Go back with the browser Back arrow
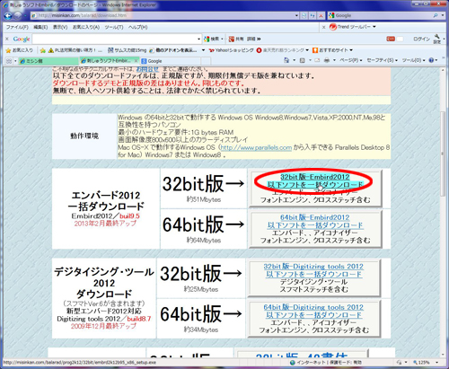This screenshot has height=369, width=449. [x=8, y=15]
